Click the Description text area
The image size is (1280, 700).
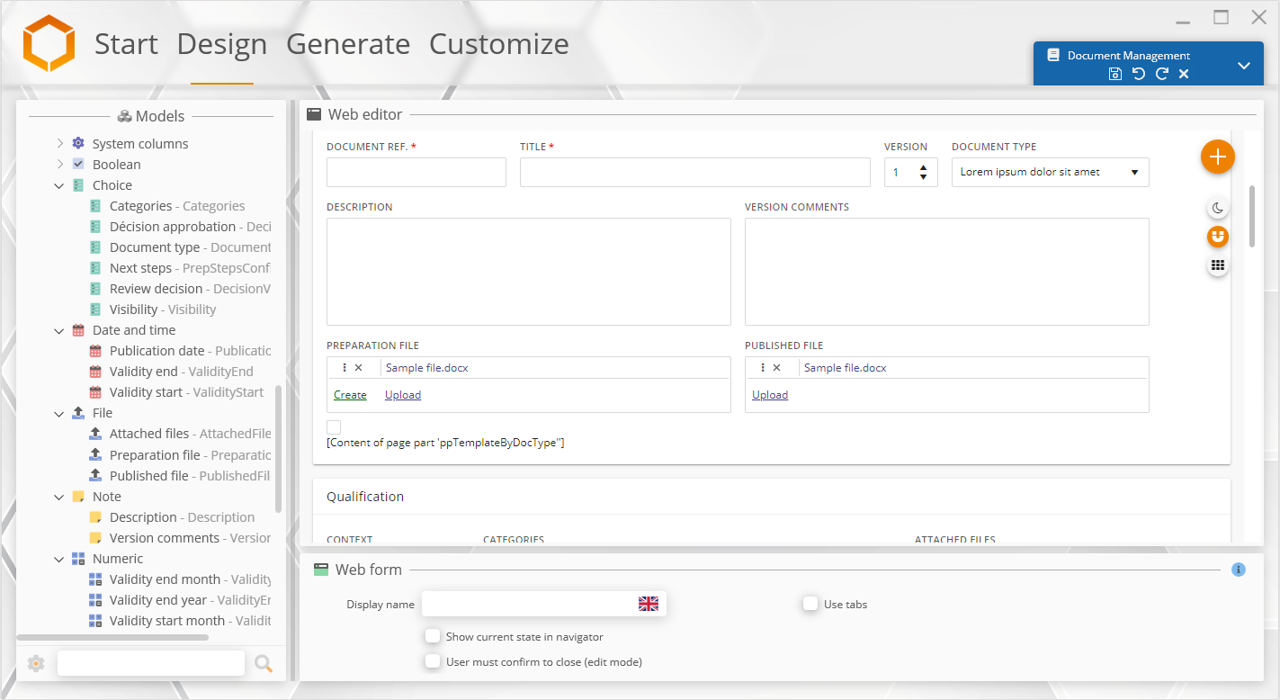pyautogui.click(x=529, y=272)
